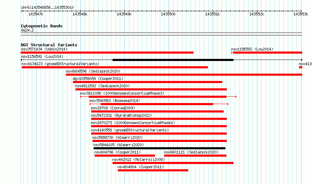The height and width of the screenshot is (184, 312).
Task: Click nsv604804 (Cooper2011) label
Action: (x=141, y=167)
